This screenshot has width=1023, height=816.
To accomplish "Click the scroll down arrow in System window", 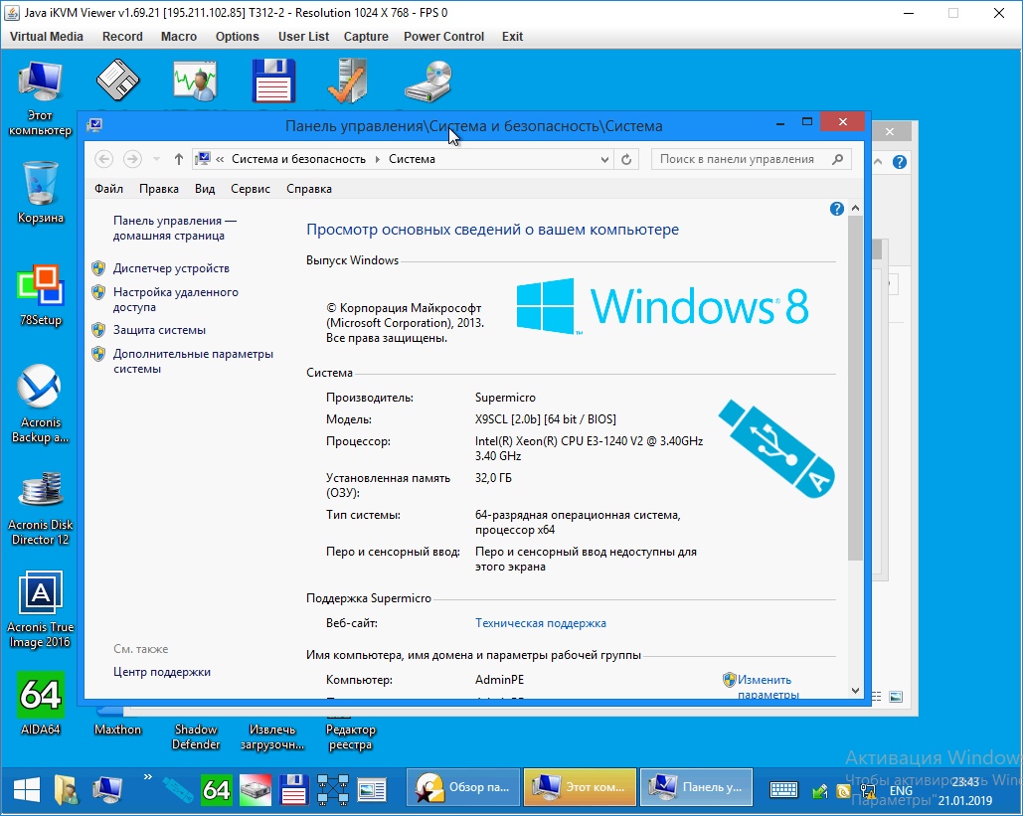I will pos(855,690).
